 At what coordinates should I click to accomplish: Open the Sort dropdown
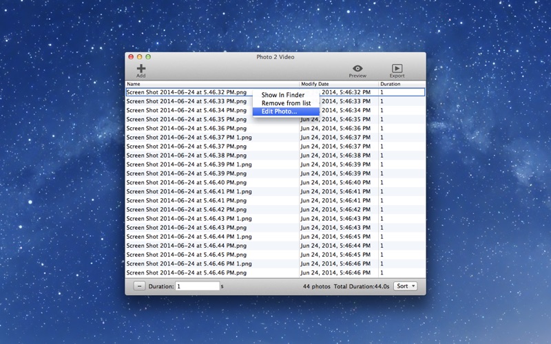tap(405, 286)
